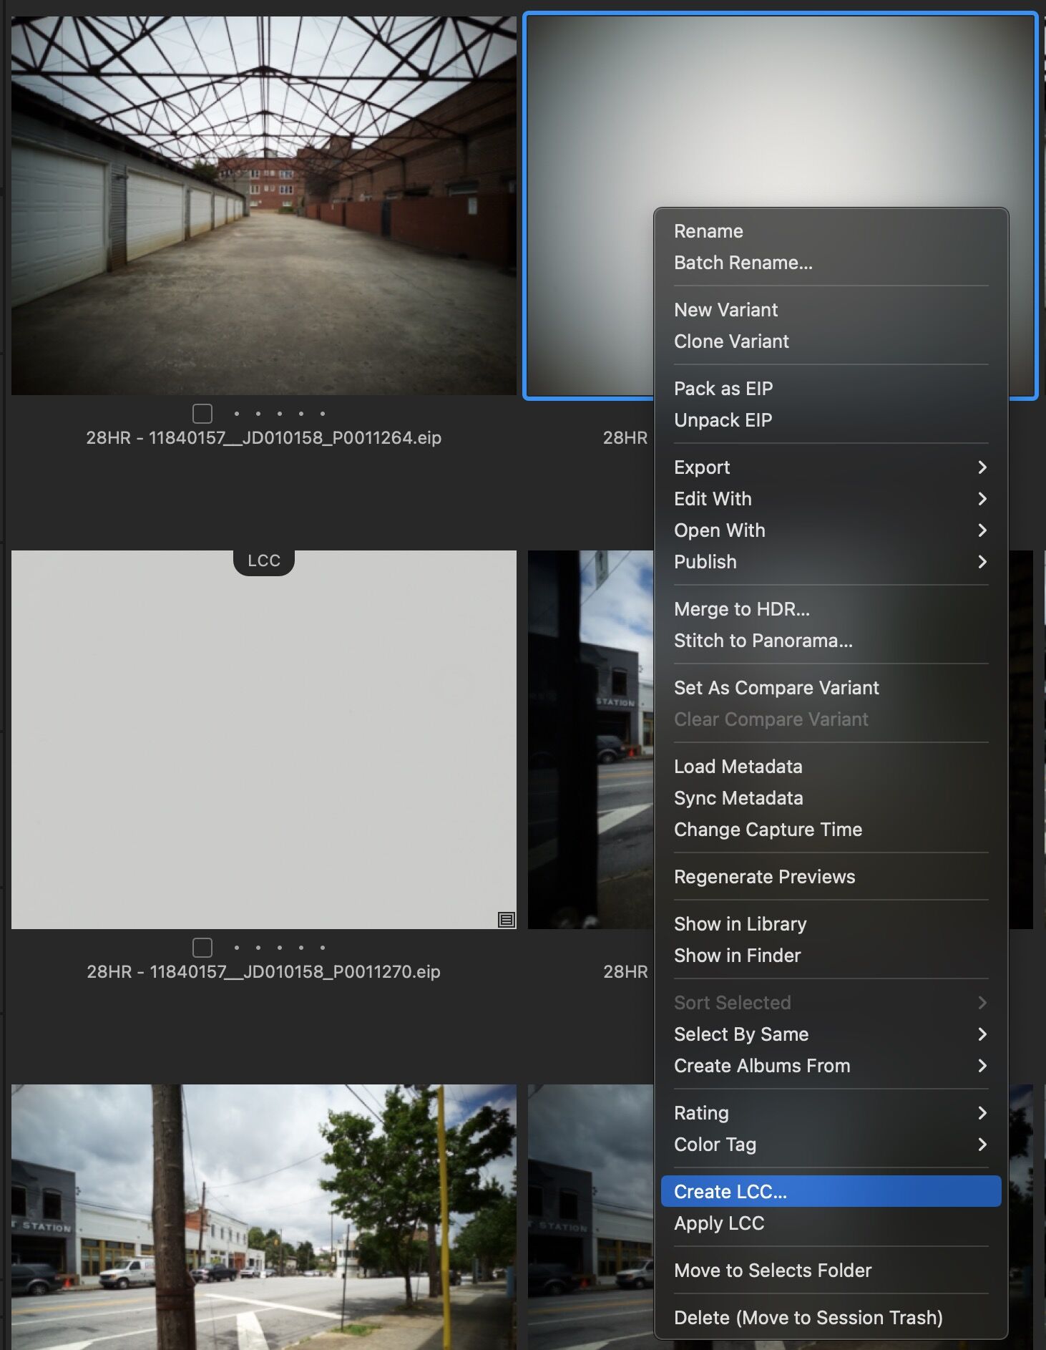The height and width of the screenshot is (1350, 1046).
Task: Click filename 28HR - 11840157__JD010158_P0011264.eip
Action: (264, 437)
